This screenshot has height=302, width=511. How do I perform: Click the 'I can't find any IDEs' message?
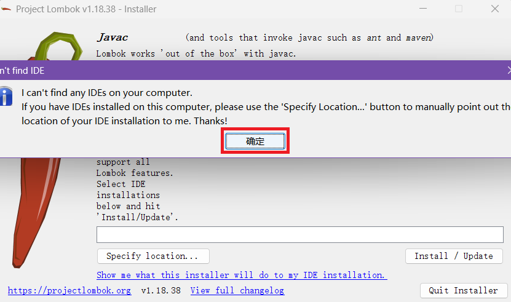point(107,93)
